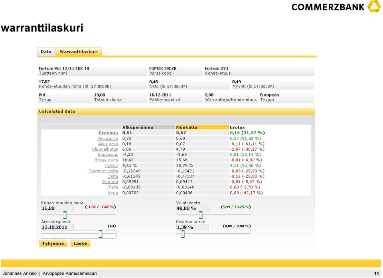The width and height of the screenshot is (383, 278).
Task: Click the Muokattu Preemio value 0,67
Action: [x=181, y=133]
